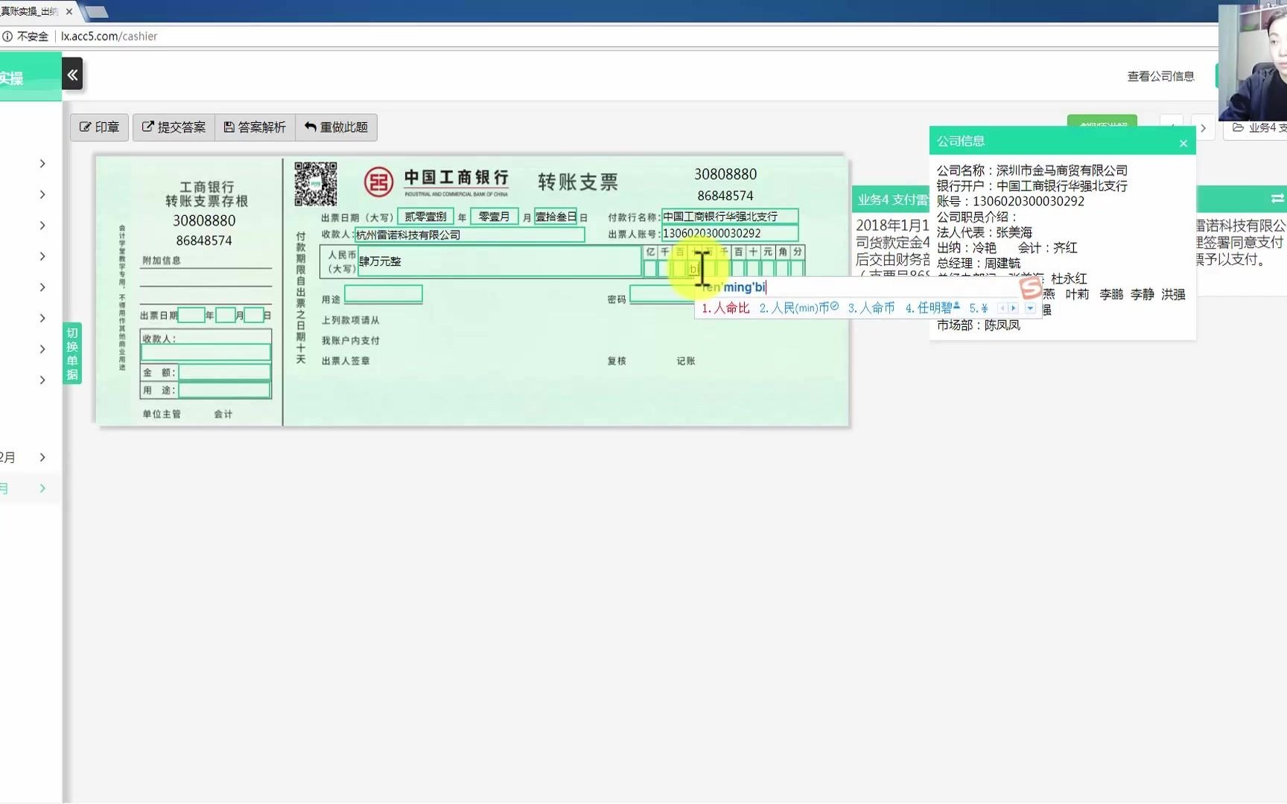Click the ICBC bank logo on cheque
The image size is (1287, 804).
[x=378, y=182]
